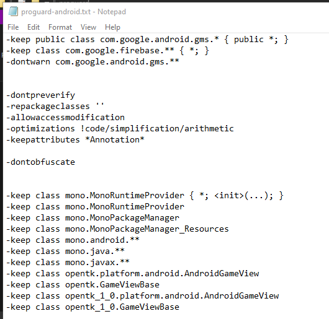Image resolution: width=329 pixels, height=319 pixels.
Task: Click the empty line below -dontobfuscate
Action: (166, 173)
